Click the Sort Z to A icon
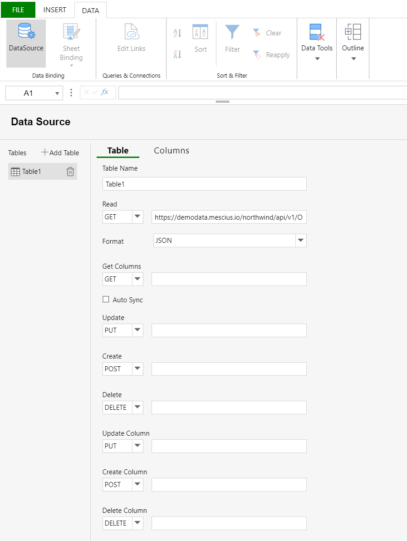The height and width of the screenshot is (541, 407). [177, 54]
